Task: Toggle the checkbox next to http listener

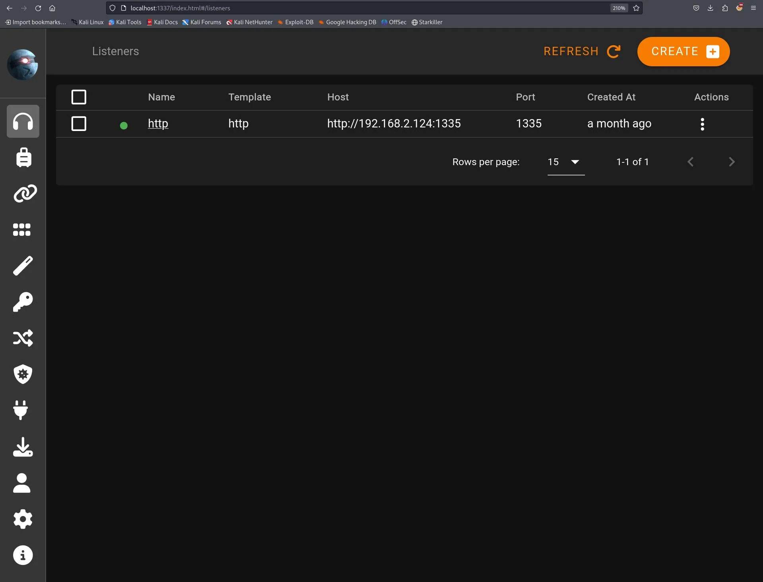Action: click(78, 123)
